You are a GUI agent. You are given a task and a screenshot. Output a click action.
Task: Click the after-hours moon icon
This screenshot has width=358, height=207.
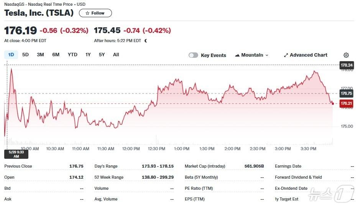click(x=146, y=41)
